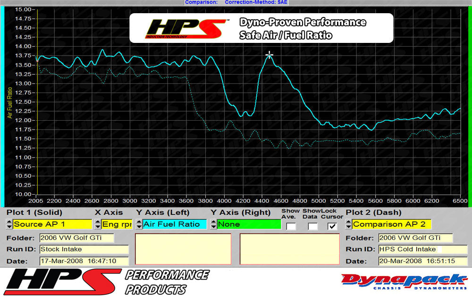Enable the Show Data checkbox
The width and height of the screenshot is (472, 297).
(312, 226)
